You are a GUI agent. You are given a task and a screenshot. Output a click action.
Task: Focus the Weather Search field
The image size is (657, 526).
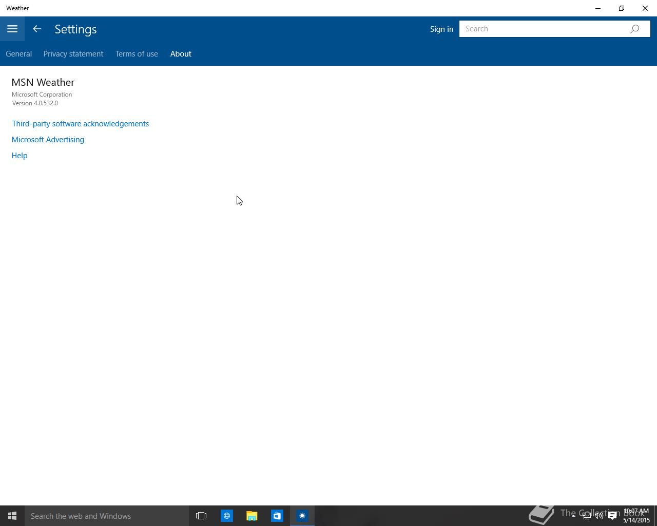point(554,29)
